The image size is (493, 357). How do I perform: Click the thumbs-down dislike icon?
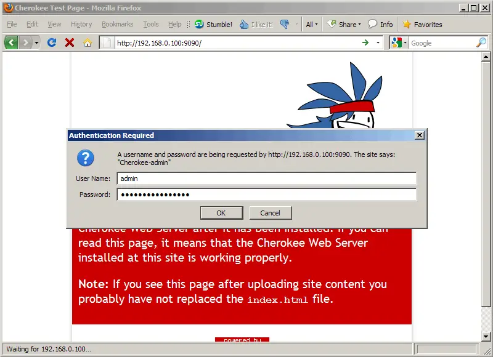coord(285,24)
